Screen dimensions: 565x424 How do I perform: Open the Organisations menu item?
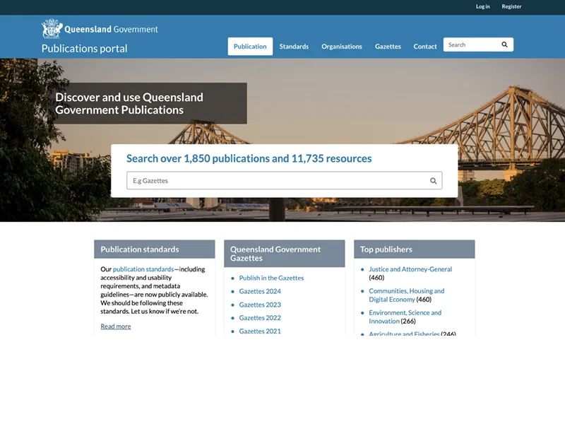click(x=342, y=47)
